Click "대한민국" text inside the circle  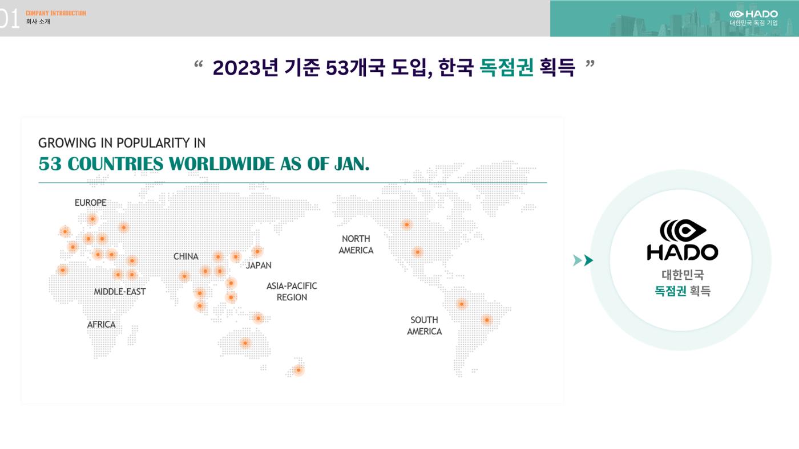(x=683, y=275)
